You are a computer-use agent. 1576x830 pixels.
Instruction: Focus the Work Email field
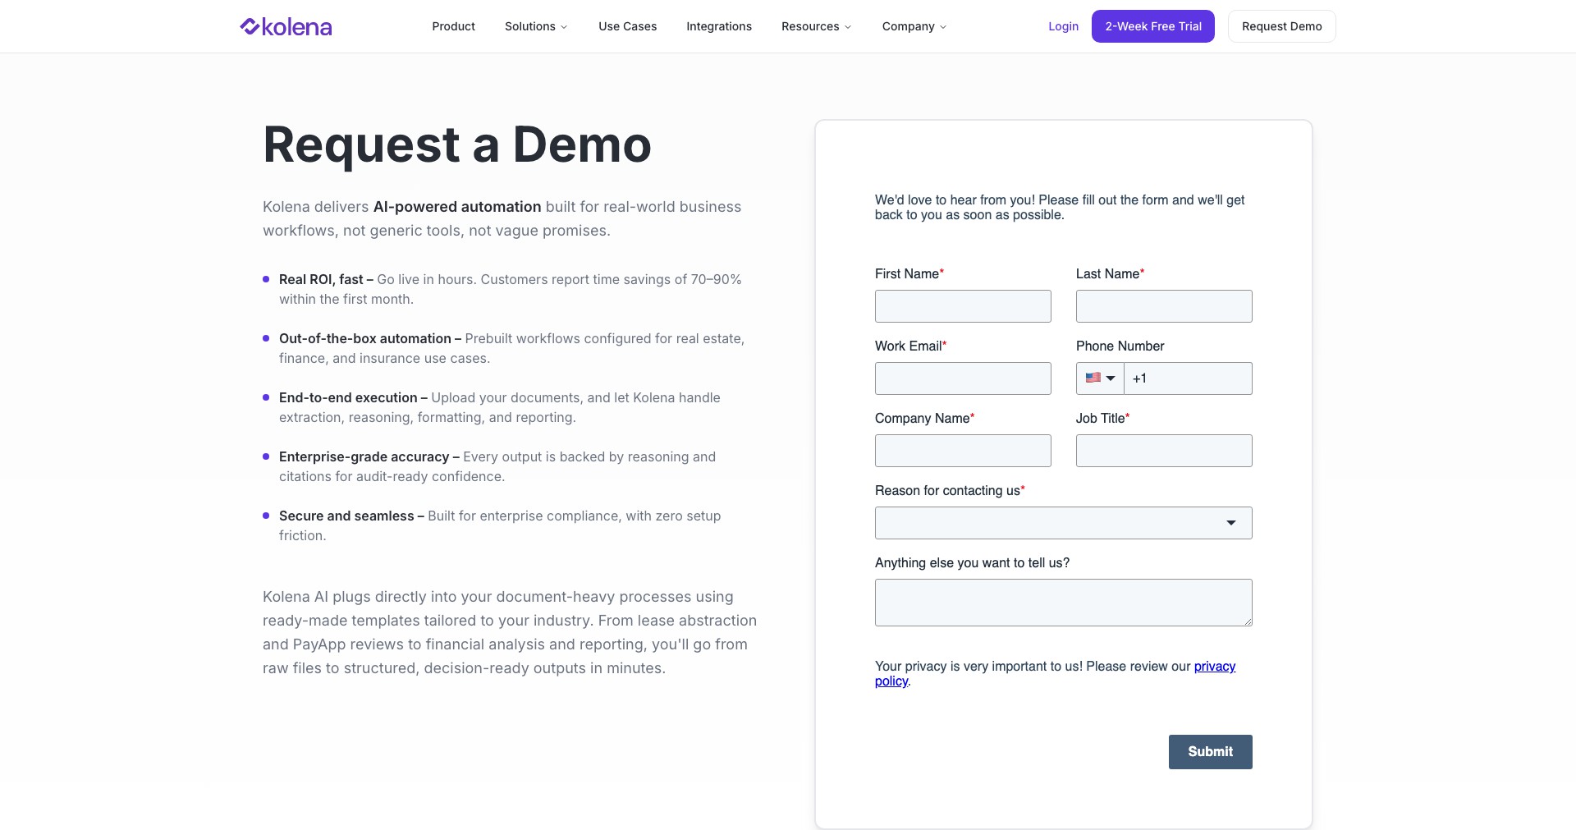coord(963,378)
